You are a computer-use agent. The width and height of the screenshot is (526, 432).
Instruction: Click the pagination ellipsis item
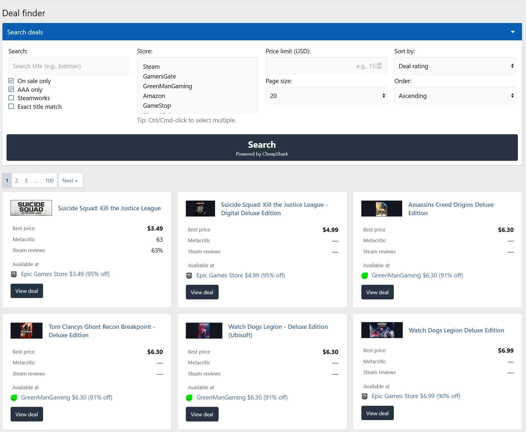pos(37,181)
